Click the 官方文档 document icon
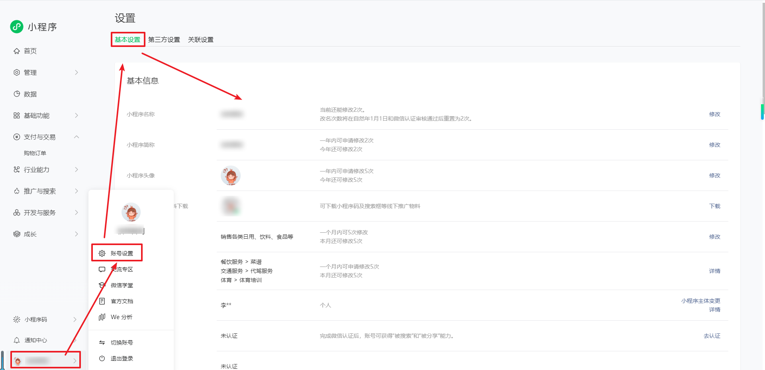The height and width of the screenshot is (370, 765). [x=102, y=301]
